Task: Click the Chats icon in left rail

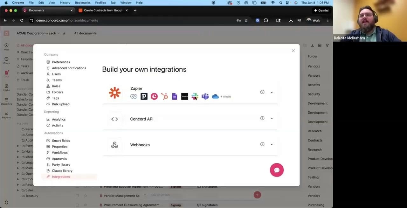Action: coord(6,60)
